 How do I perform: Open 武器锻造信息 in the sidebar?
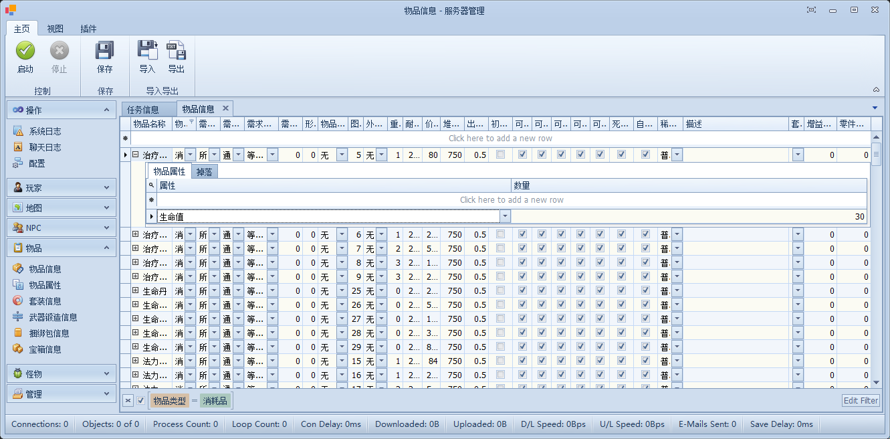coord(52,317)
